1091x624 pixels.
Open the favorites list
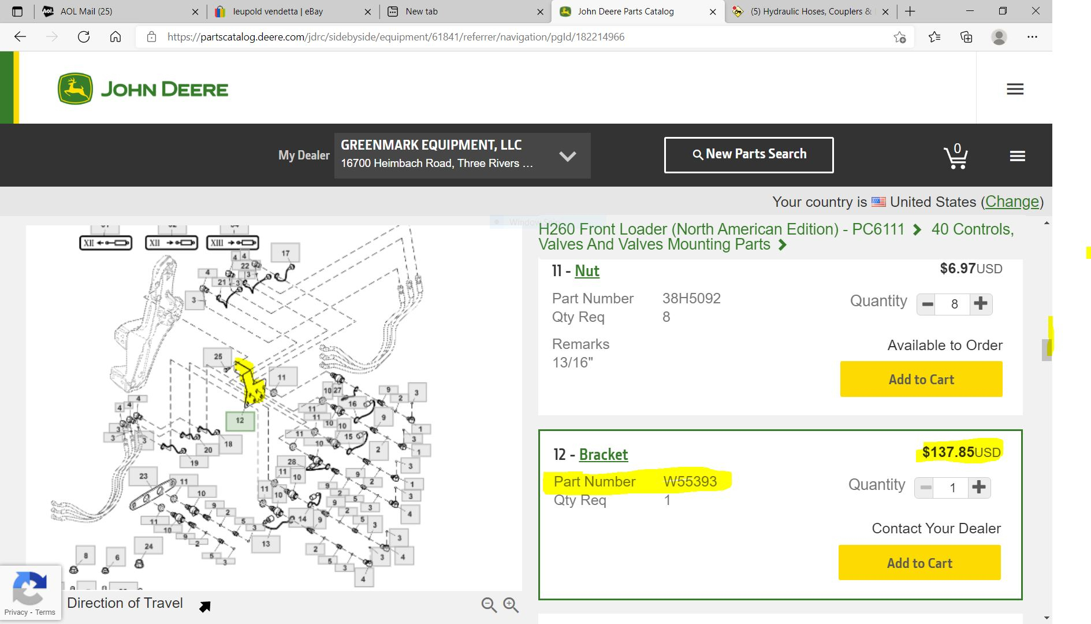(x=934, y=37)
